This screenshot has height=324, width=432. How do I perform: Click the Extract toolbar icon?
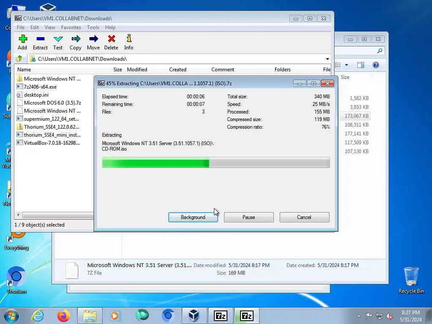click(40, 42)
